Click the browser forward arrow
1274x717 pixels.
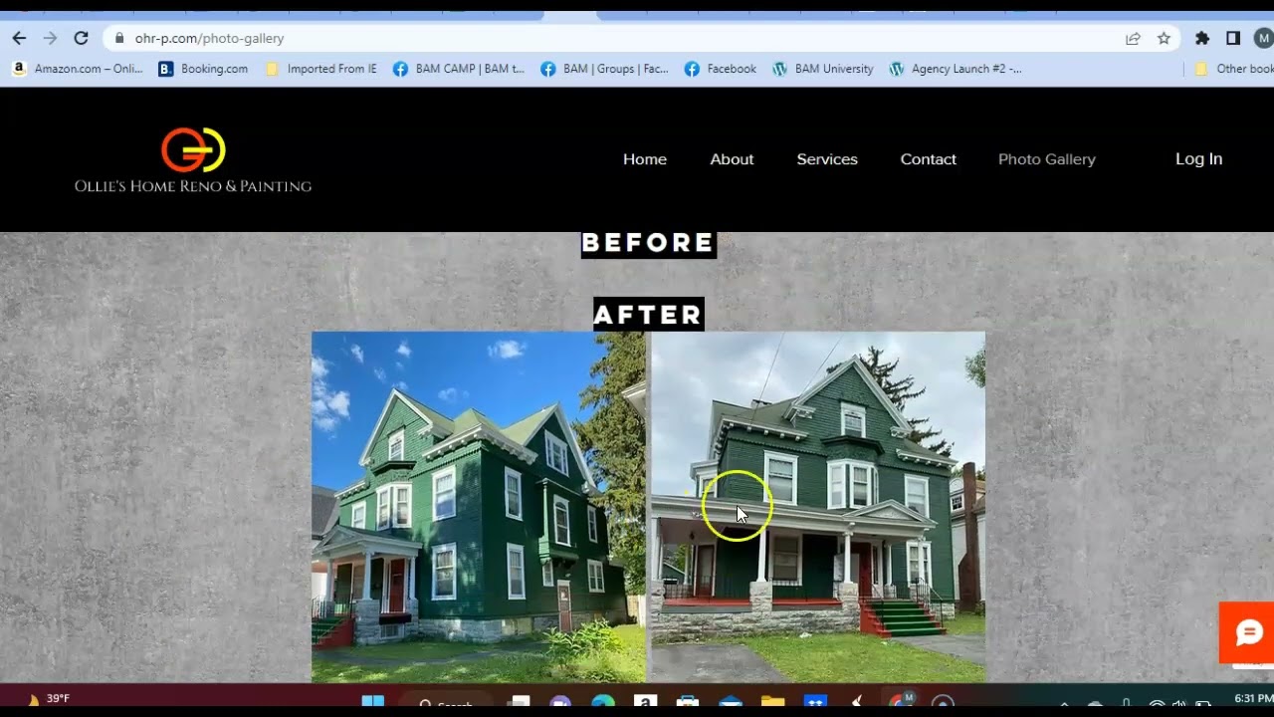[x=50, y=38]
